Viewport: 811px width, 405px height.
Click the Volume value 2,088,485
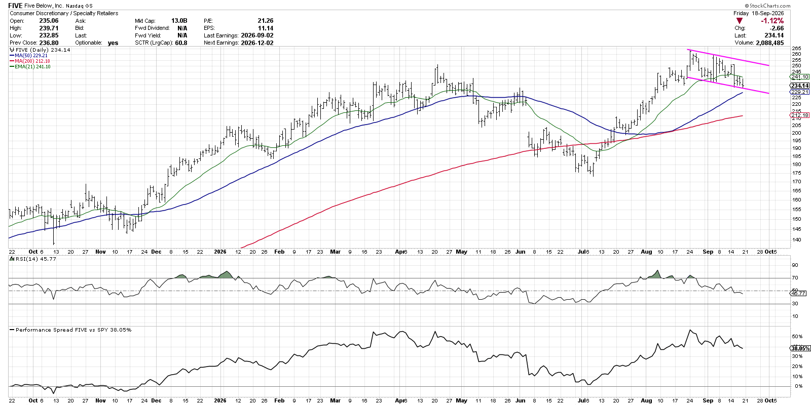click(769, 43)
